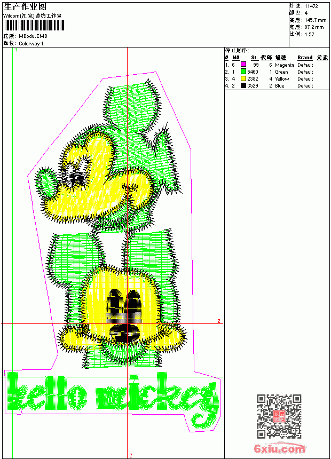Click the red marker 2 on horizontal guide
The width and height of the screenshot is (331, 459).
(218, 321)
